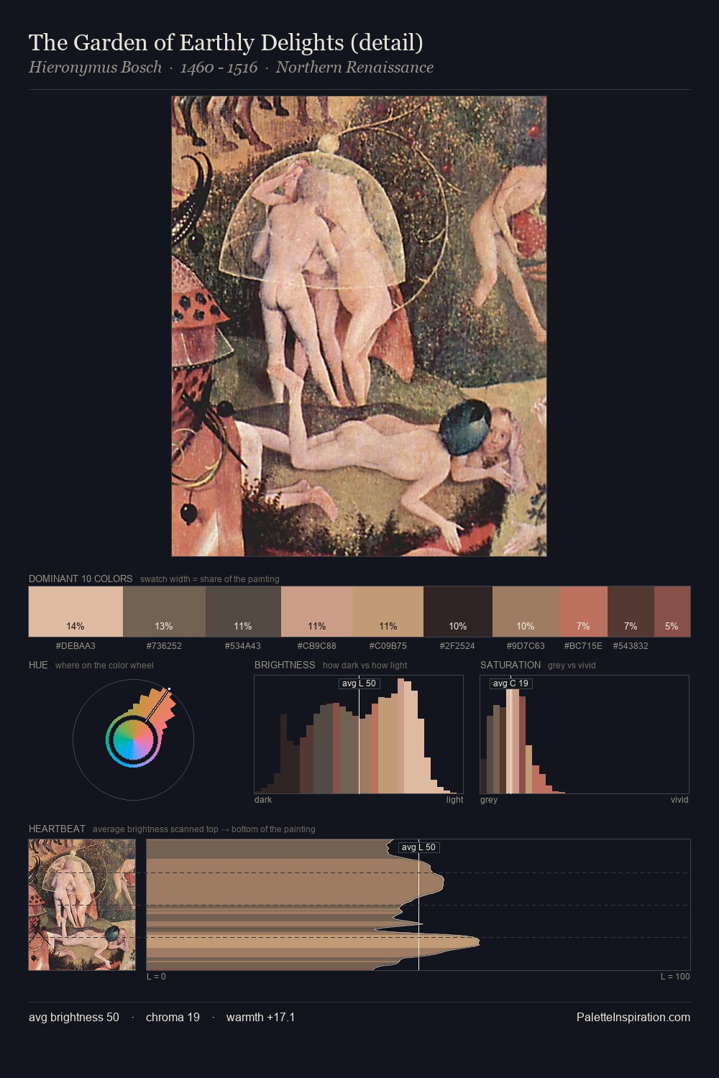This screenshot has height=1078, width=719.
Task: Click the 'L = 100' axis label
Action: pyautogui.click(x=675, y=976)
